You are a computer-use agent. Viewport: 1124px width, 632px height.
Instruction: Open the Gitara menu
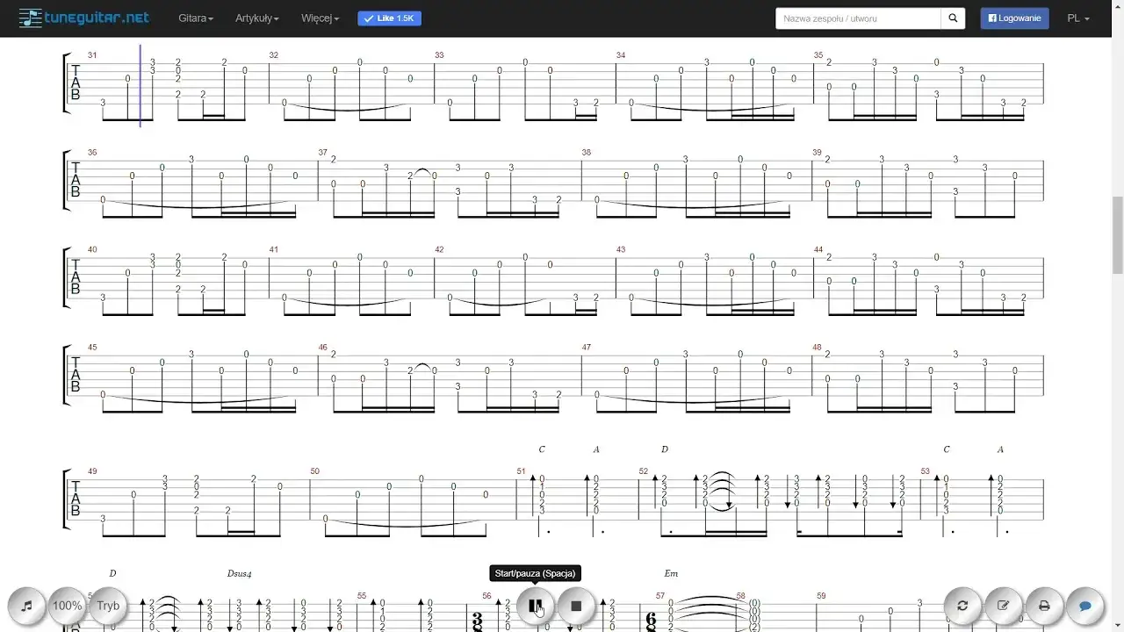pyautogui.click(x=194, y=18)
